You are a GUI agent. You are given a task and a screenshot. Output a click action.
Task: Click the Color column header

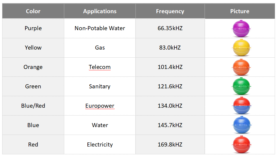[33, 11]
